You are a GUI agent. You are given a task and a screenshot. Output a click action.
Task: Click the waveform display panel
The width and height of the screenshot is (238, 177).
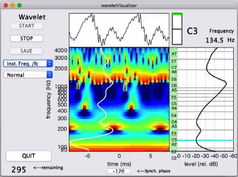click(x=119, y=30)
